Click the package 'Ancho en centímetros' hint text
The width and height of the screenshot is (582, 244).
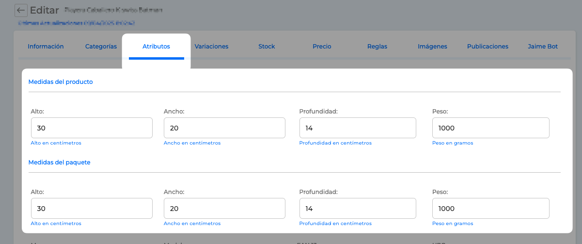click(192, 224)
